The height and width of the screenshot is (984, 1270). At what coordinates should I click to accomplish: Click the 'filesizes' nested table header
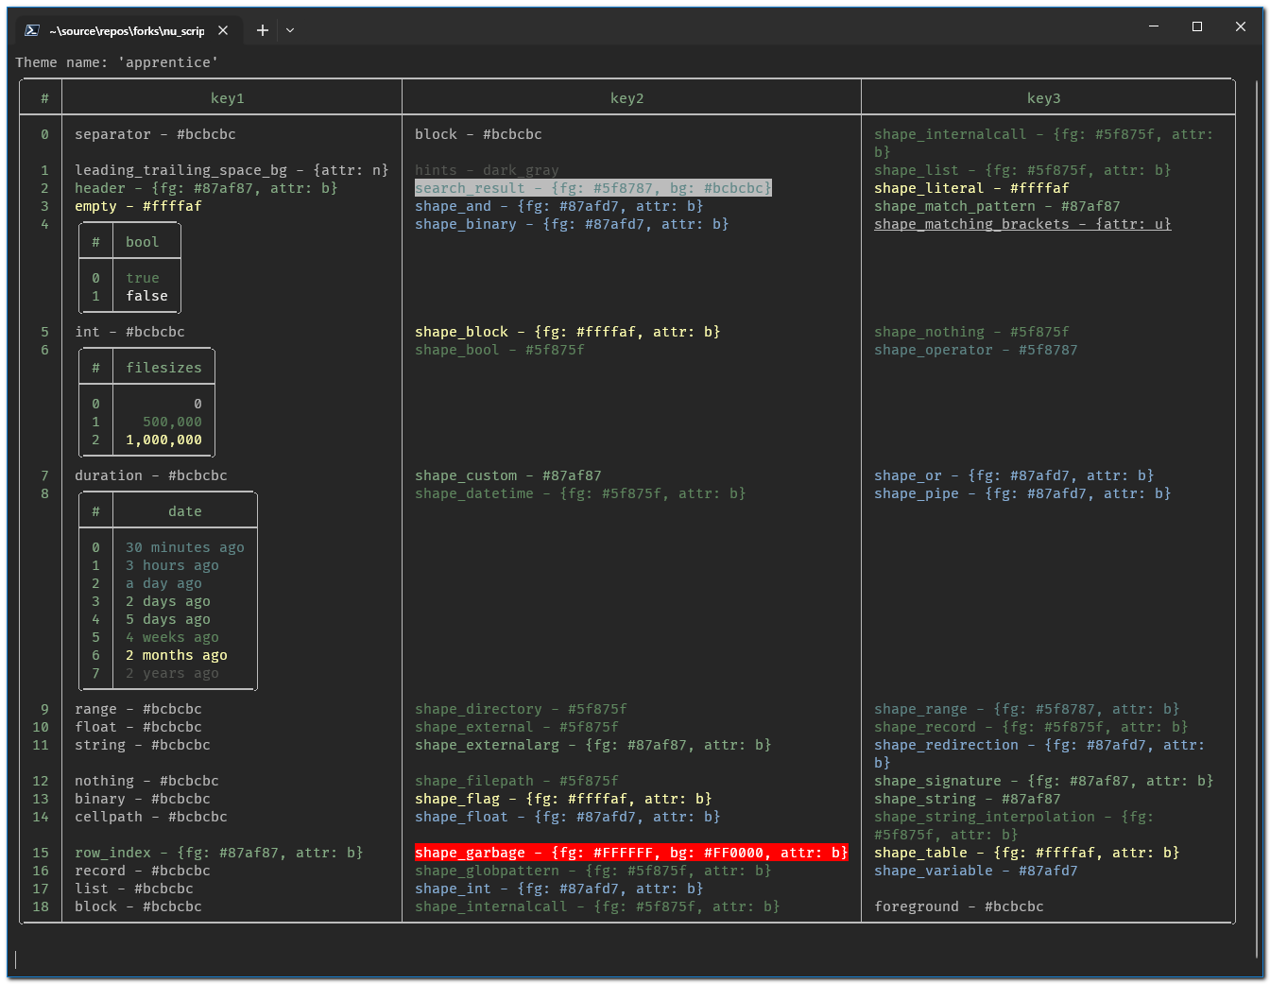164,368
